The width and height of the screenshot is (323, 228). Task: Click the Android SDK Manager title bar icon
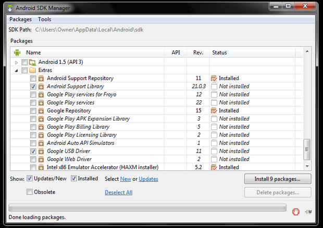pos(10,8)
